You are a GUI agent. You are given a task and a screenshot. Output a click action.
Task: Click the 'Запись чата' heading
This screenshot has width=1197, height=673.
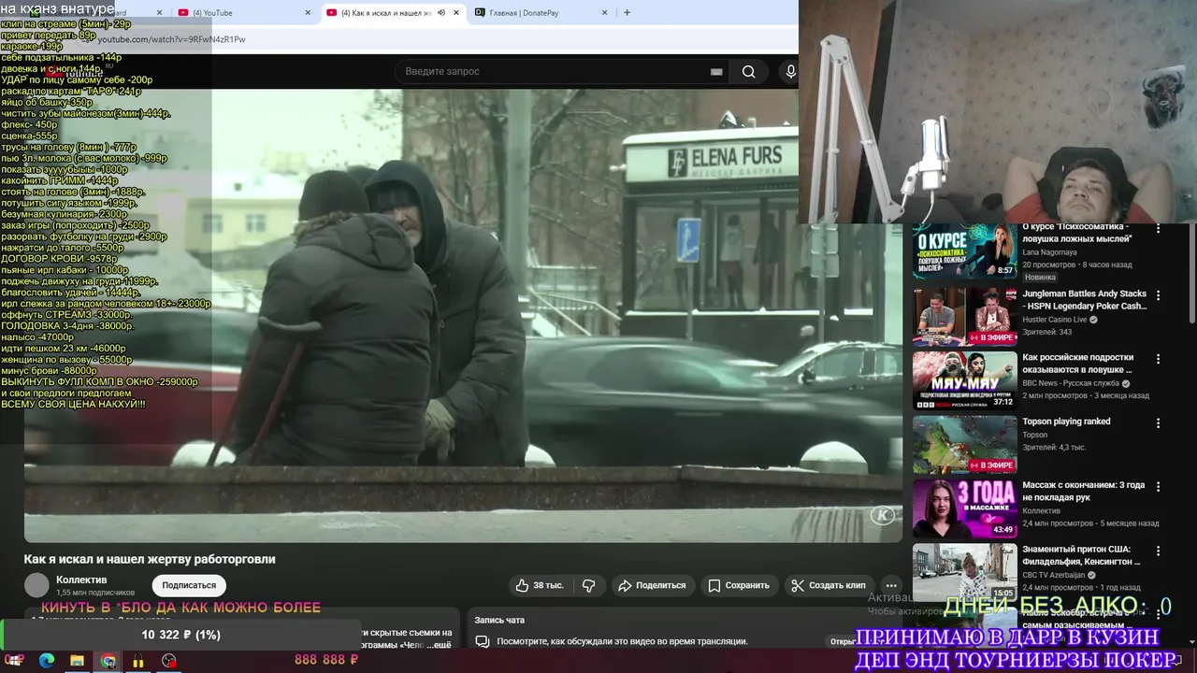click(x=499, y=620)
